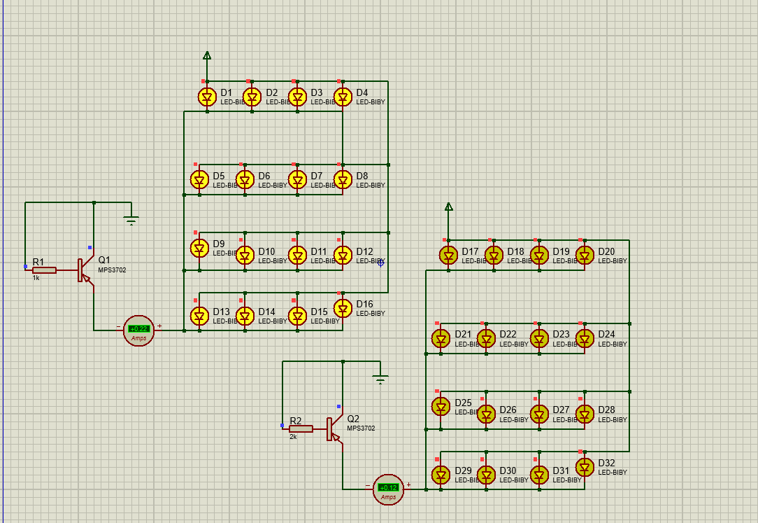
Task: Choose the D31 LED symbol
Action: [x=540, y=475]
